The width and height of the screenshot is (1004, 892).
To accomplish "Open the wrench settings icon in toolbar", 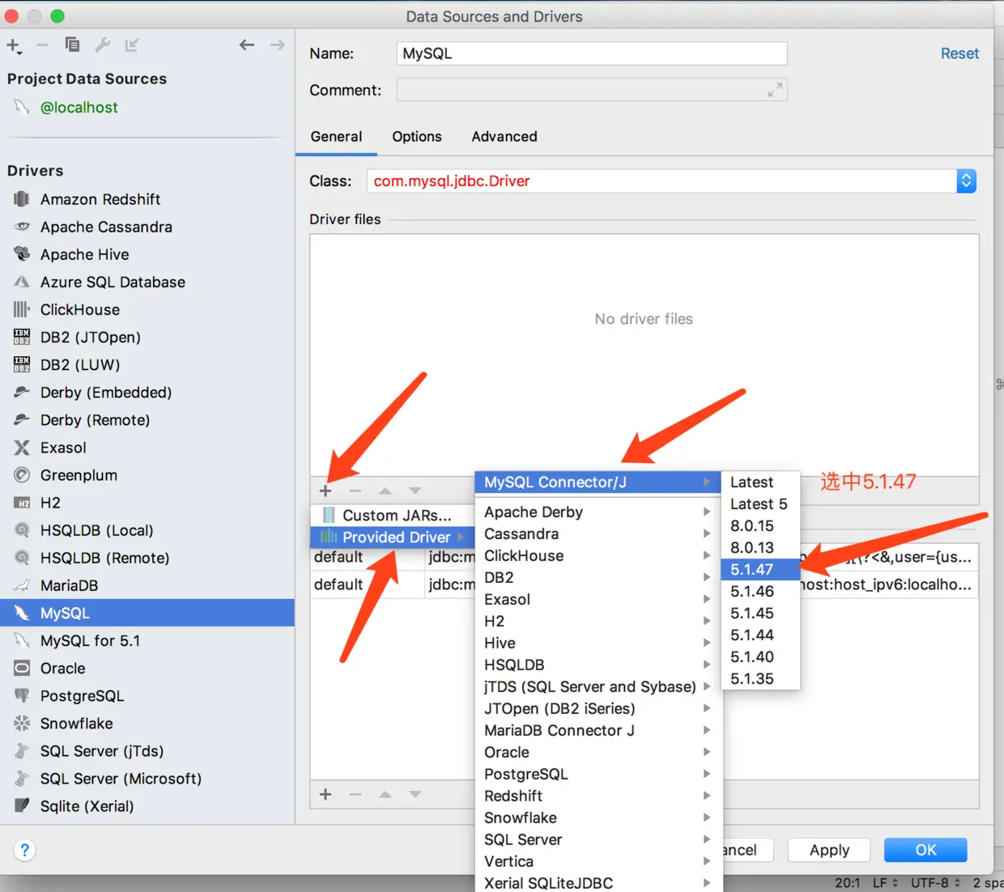I will (102, 45).
